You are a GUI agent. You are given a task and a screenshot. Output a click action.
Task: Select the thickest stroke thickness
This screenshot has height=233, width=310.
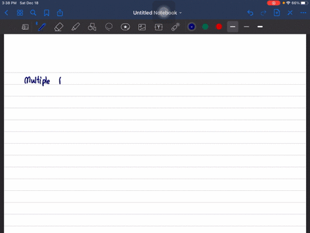pos(260,27)
